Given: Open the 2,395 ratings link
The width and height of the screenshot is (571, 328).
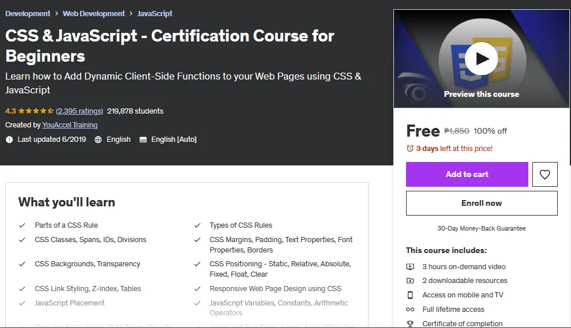Looking at the screenshot, I should [x=80, y=111].
